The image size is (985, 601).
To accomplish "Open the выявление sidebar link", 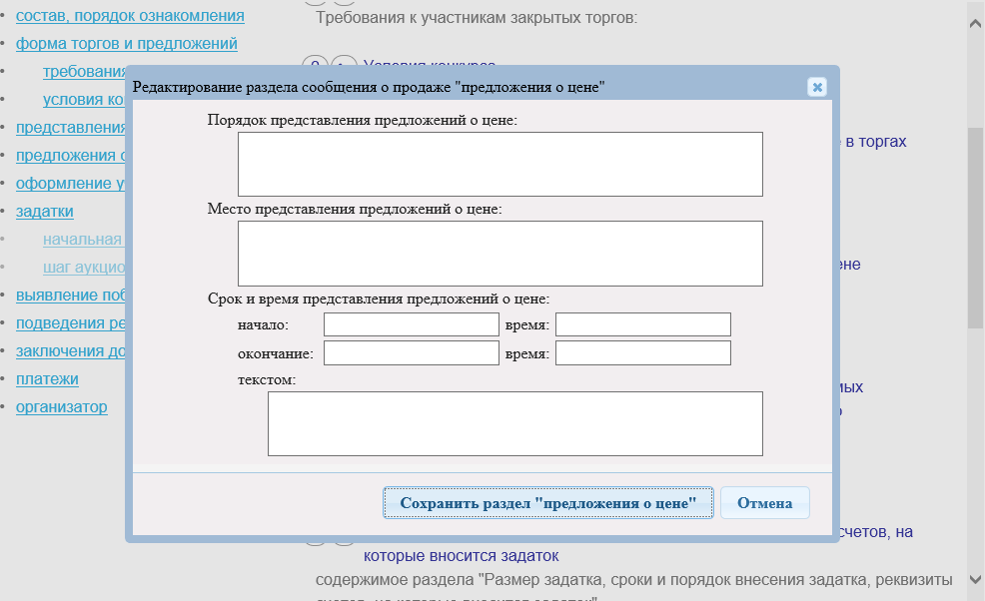I will click(x=70, y=296).
